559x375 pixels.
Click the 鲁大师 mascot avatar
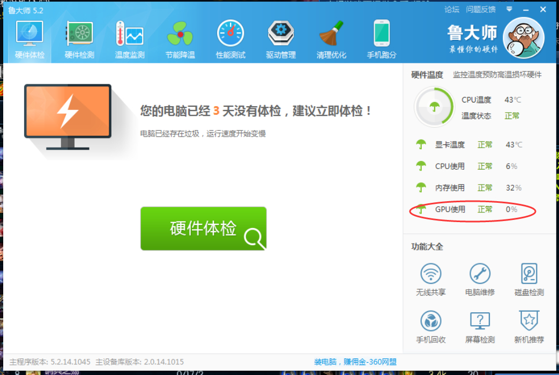click(523, 38)
